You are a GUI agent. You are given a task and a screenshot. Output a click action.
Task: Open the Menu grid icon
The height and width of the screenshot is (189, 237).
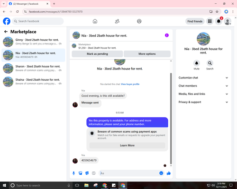(210, 21)
